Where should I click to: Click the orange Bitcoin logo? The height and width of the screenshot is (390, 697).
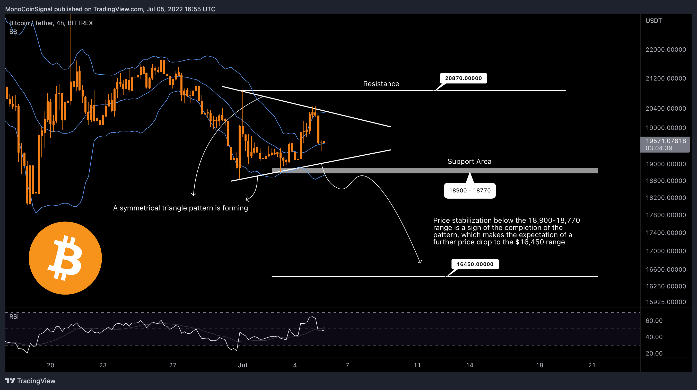pyautogui.click(x=65, y=258)
